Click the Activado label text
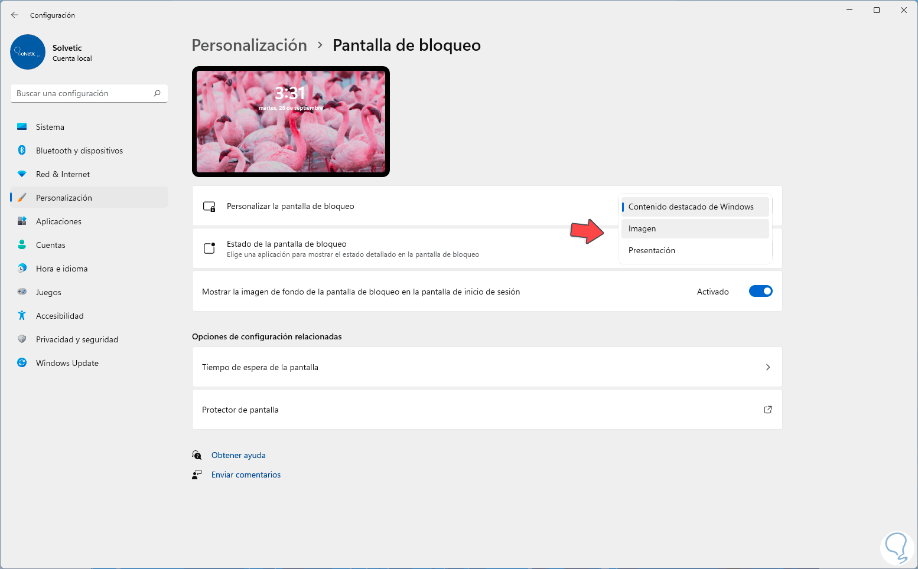Image resolution: width=918 pixels, height=569 pixels. [713, 292]
